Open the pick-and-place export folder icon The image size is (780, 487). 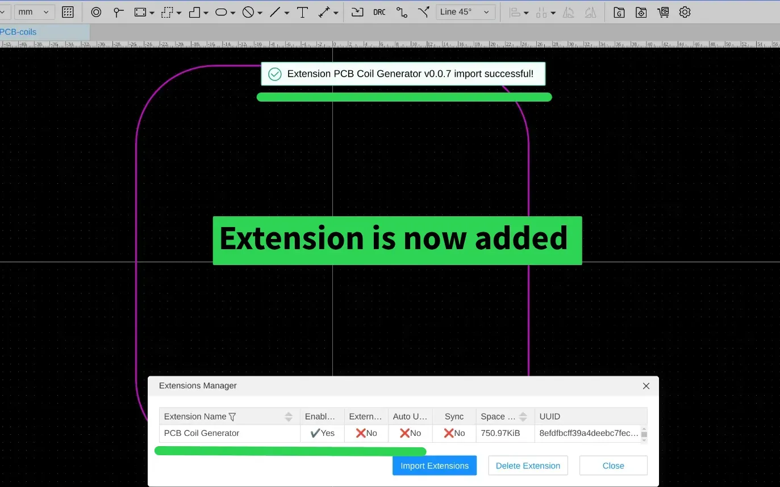pos(641,12)
